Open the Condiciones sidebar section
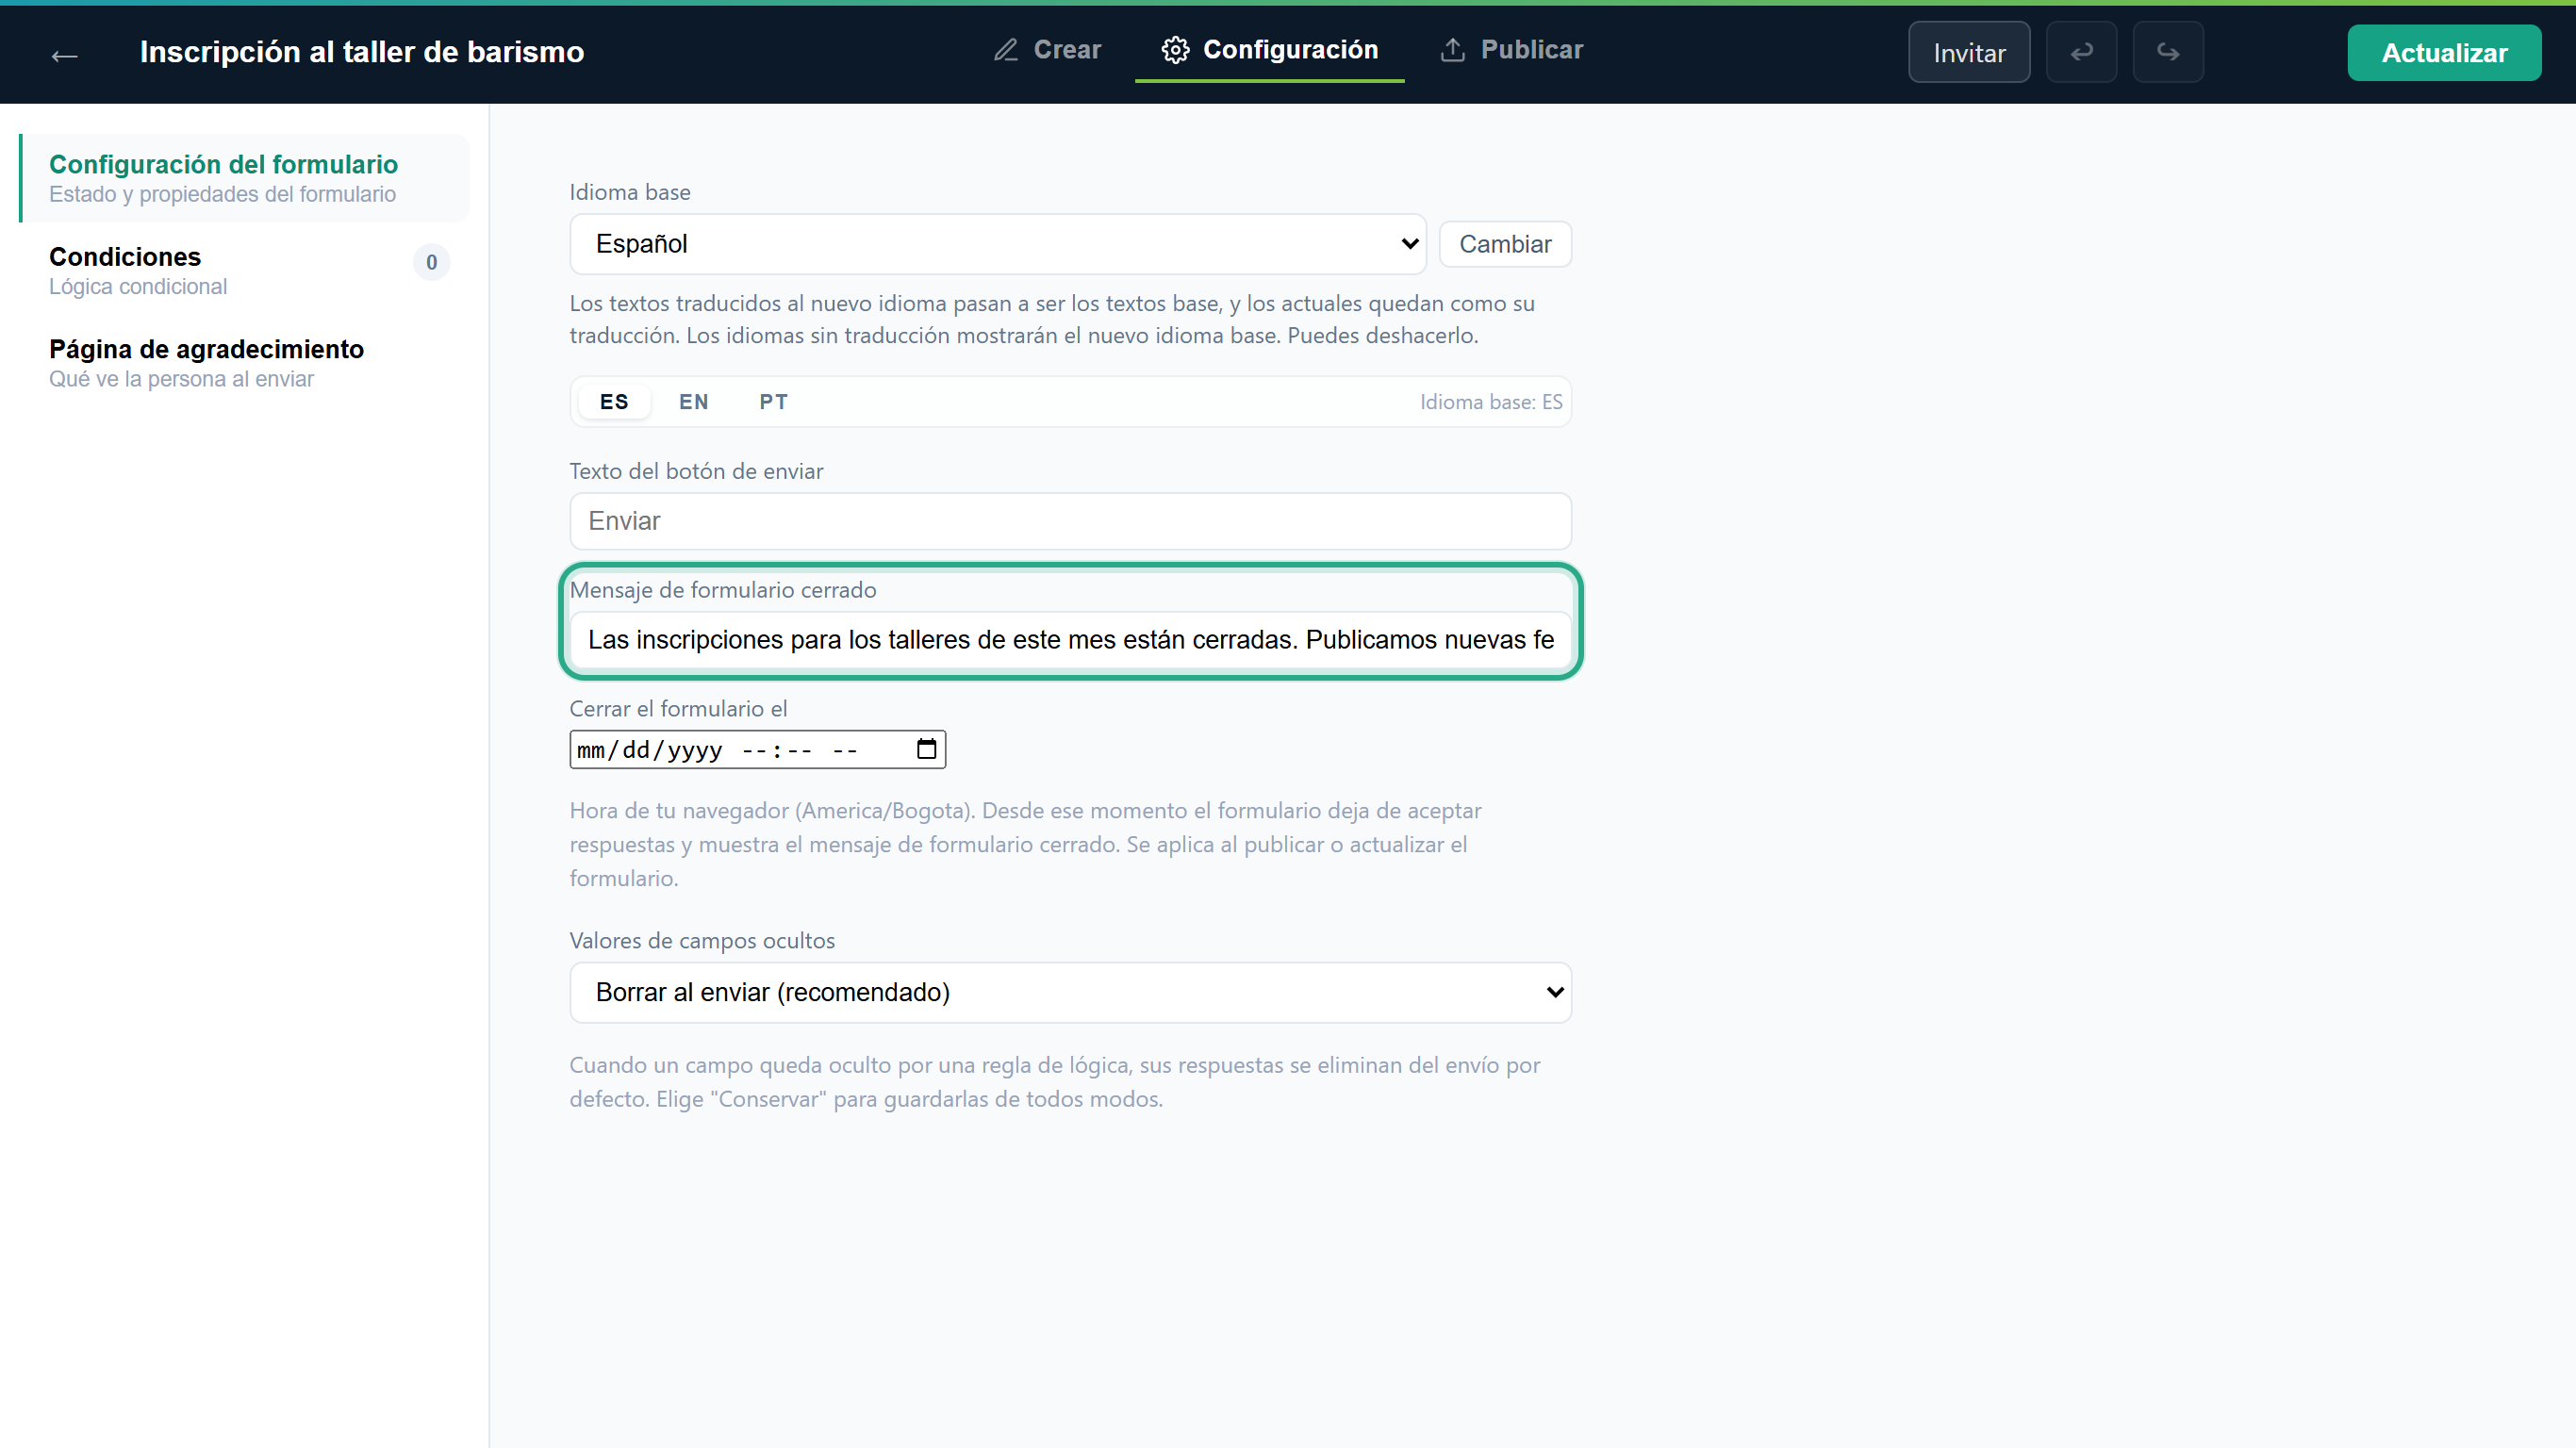 pyautogui.click(x=245, y=270)
